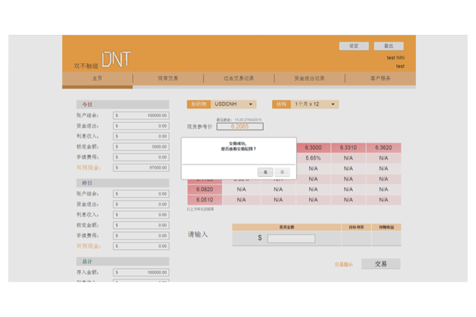Click the 最后更新 timestamp text
The image size is (476, 317).
tap(239, 120)
